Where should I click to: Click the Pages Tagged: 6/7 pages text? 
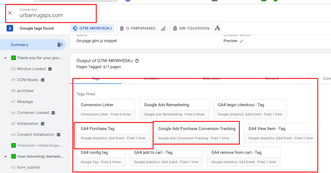(99, 67)
